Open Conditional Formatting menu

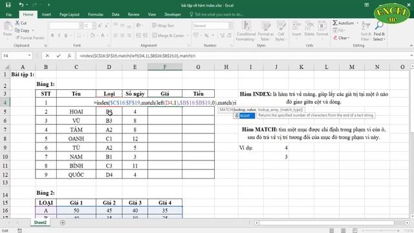pos(246,31)
